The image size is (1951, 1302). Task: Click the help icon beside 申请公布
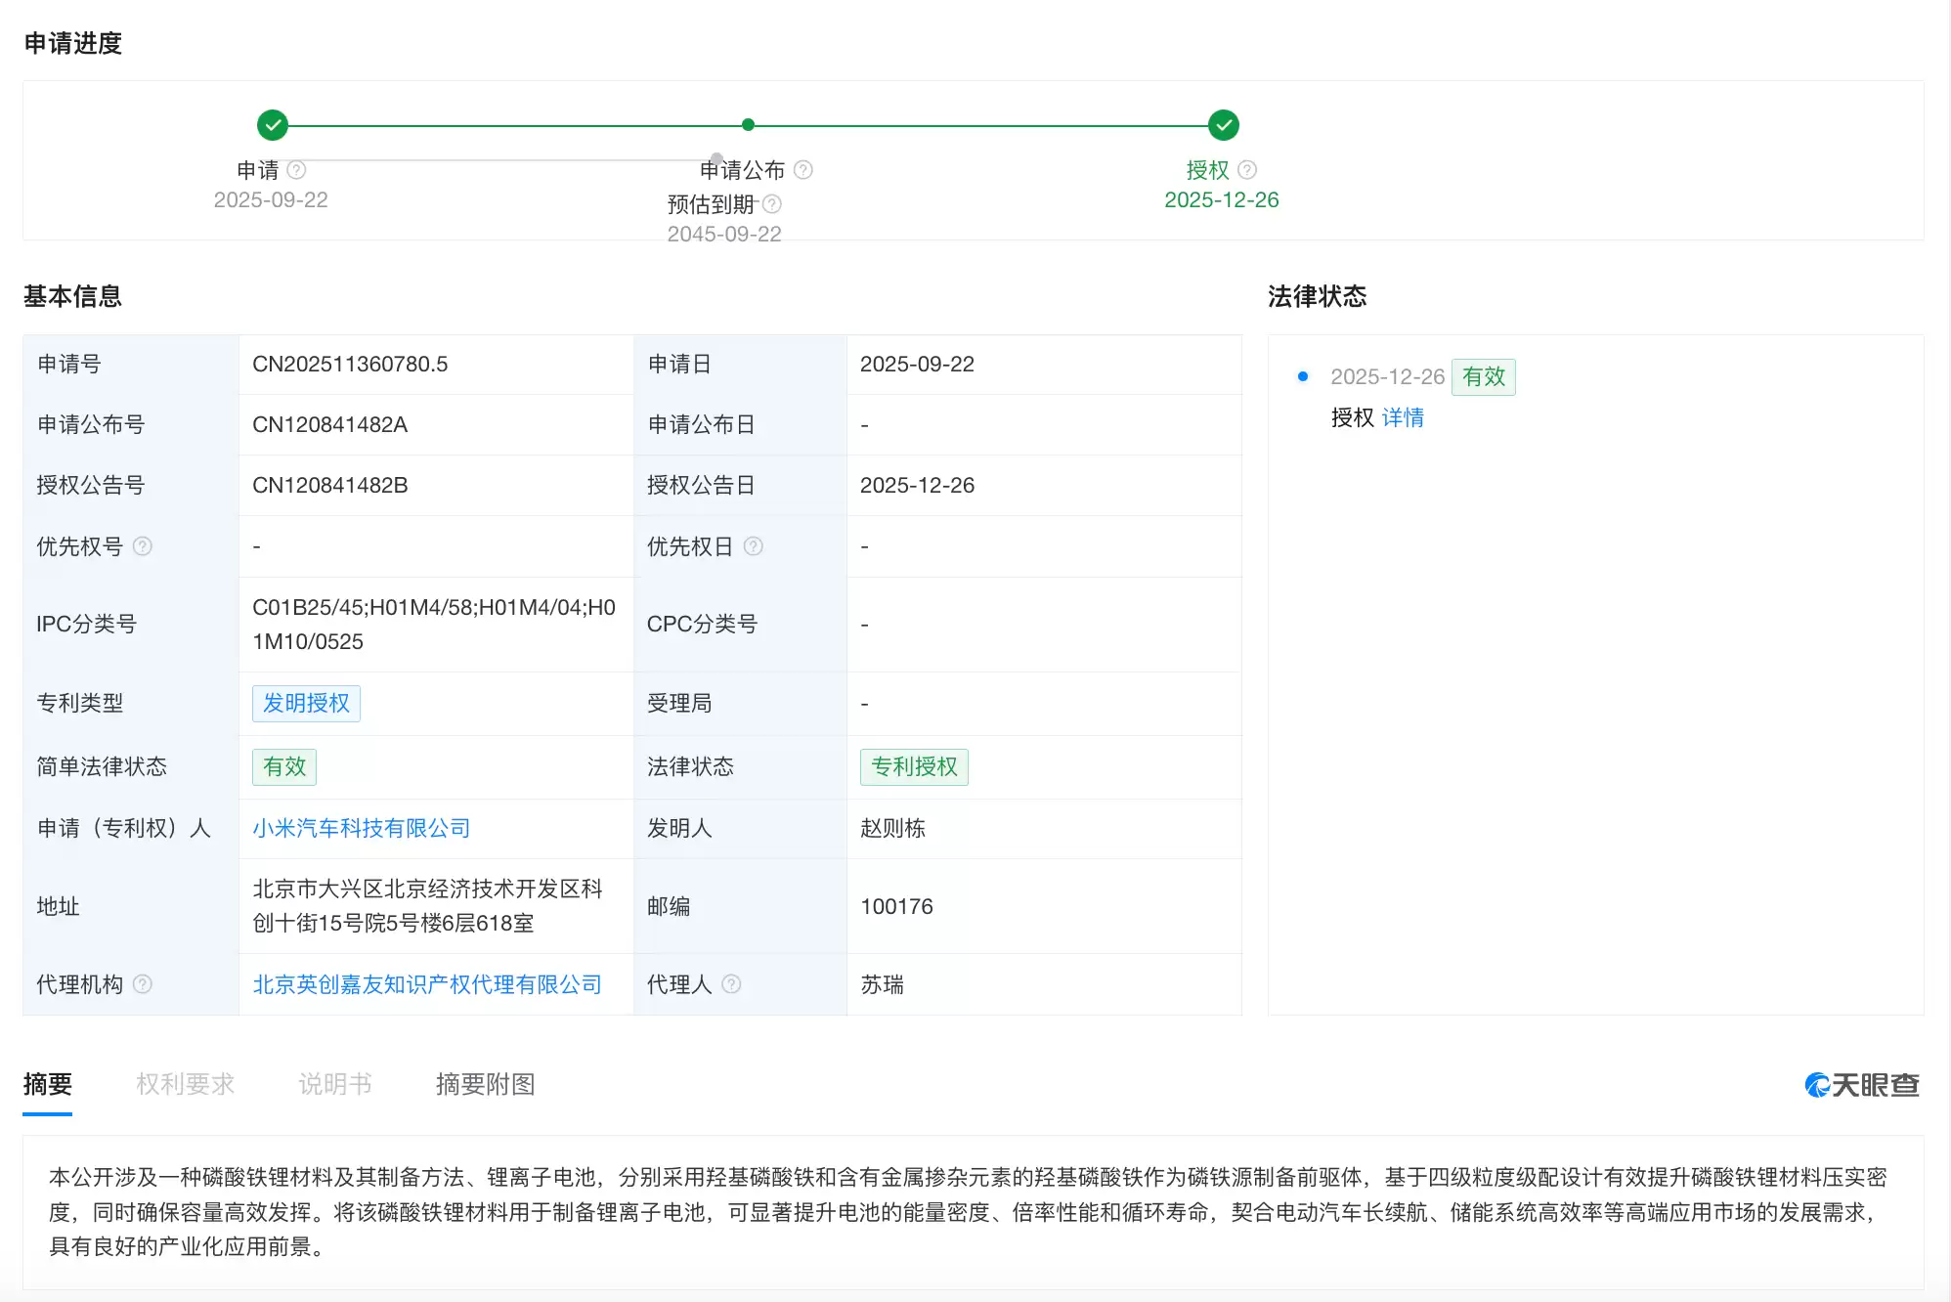pyautogui.click(x=804, y=169)
